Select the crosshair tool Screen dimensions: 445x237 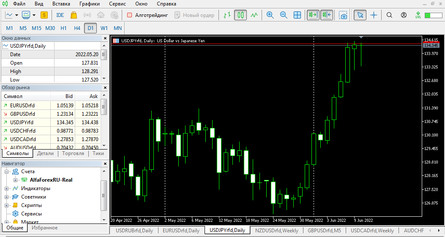pos(374,15)
